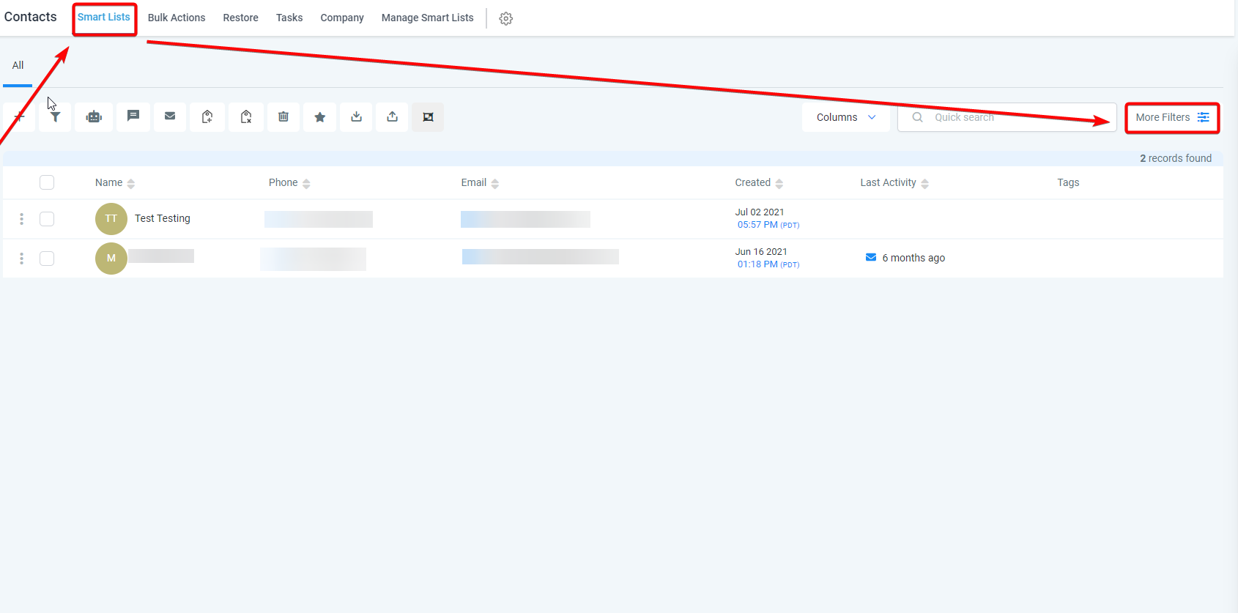Click the robot automation icon
1238x613 pixels.
(94, 117)
